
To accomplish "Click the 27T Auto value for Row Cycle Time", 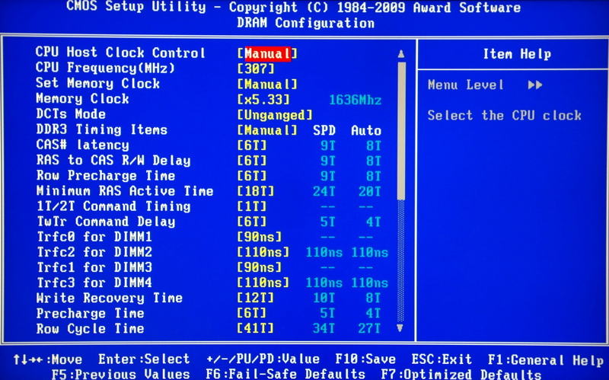I will pyautogui.click(x=370, y=329).
